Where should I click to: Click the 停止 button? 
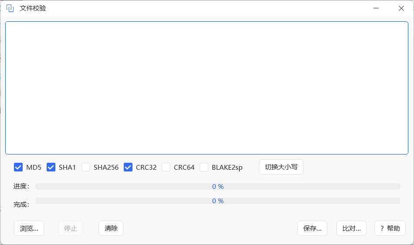71,228
